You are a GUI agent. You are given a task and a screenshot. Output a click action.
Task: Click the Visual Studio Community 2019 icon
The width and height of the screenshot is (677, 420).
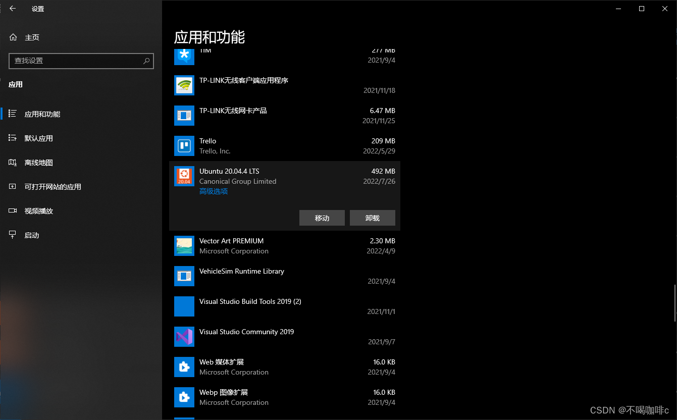pyautogui.click(x=184, y=337)
